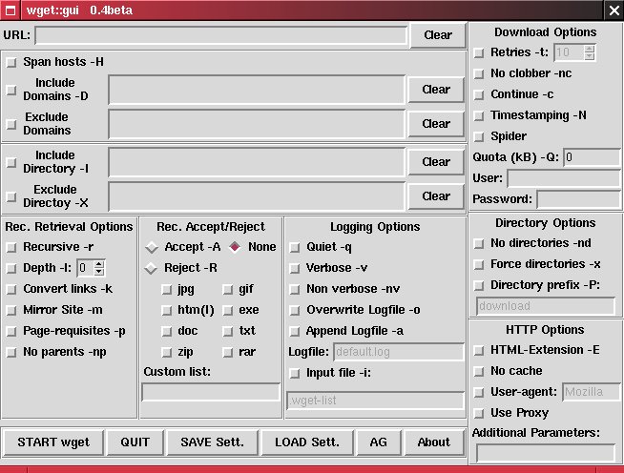This screenshot has height=473, width=624.
Task: Enable the Span hosts -H checkbox
Action: tap(11, 62)
